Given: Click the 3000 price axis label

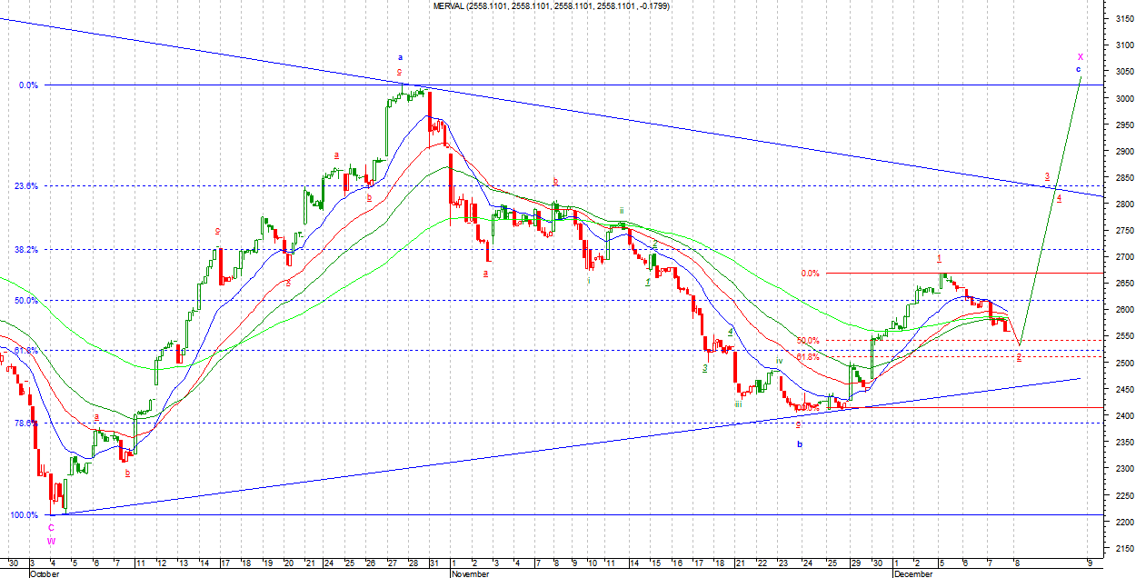Looking at the screenshot, I should (x=1121, y=98).
